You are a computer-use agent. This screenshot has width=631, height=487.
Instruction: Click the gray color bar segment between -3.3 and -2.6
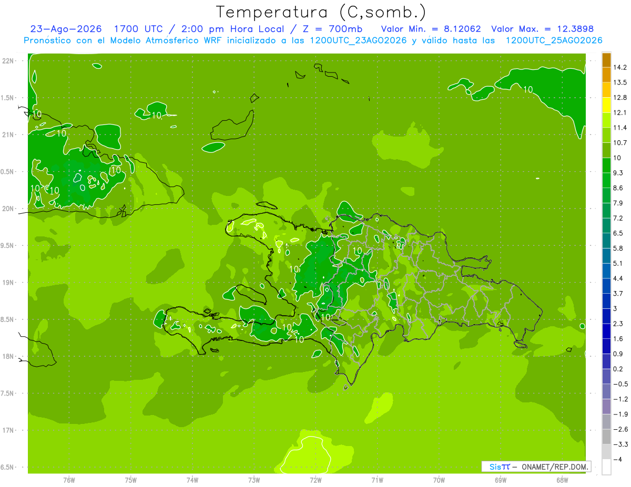coord(606,437)
